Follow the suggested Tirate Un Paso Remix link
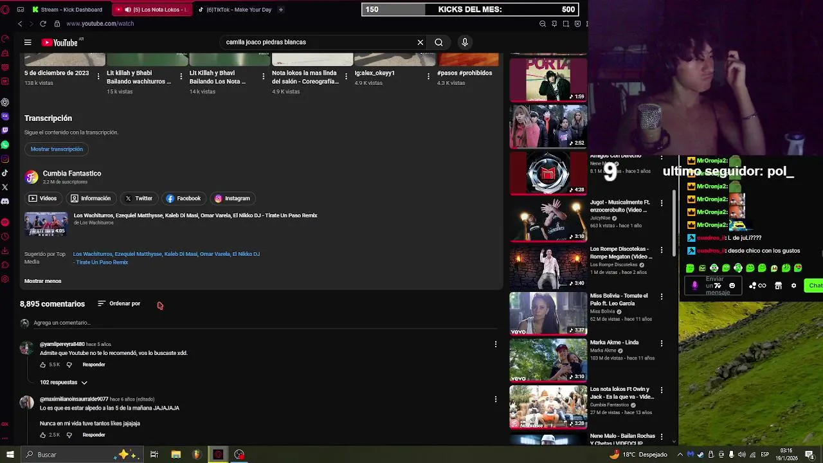This screenshot has height=463, width=823. tap(166, 258)
